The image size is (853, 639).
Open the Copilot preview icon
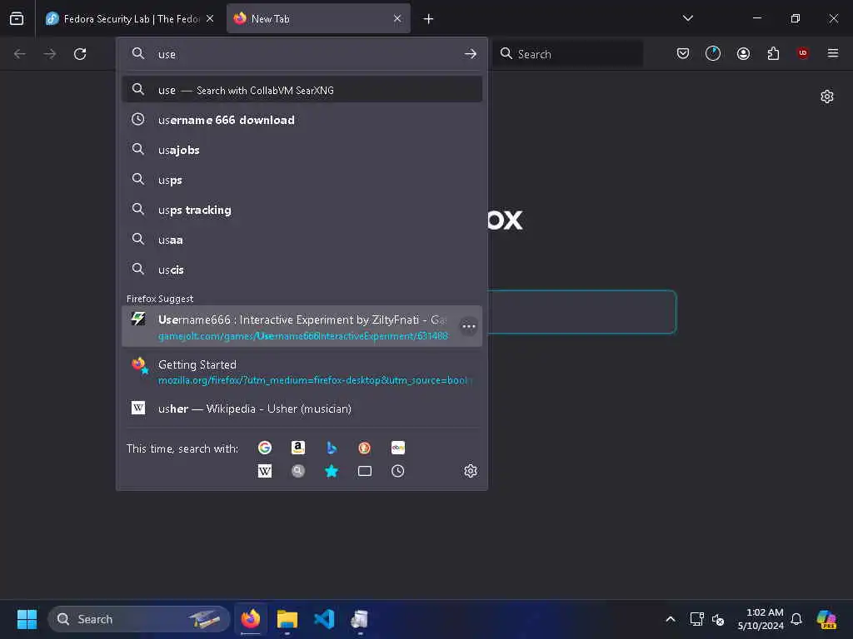pos(826,619)
